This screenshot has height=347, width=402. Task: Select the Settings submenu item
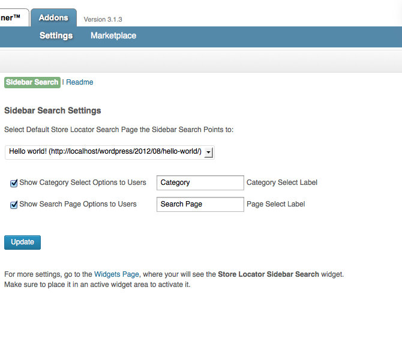point(56,36)
